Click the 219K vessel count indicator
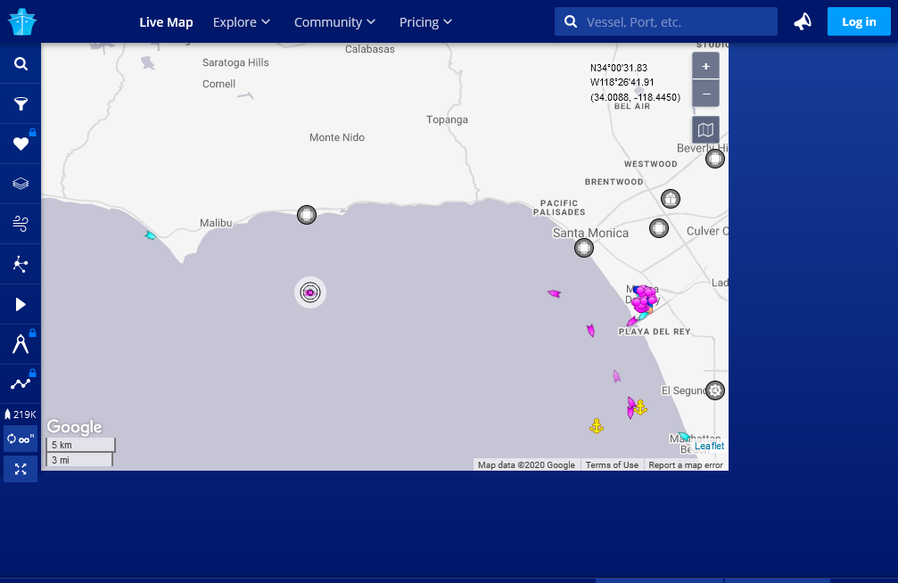The width and height of the screenshot is (898, 583). (21, 414)
